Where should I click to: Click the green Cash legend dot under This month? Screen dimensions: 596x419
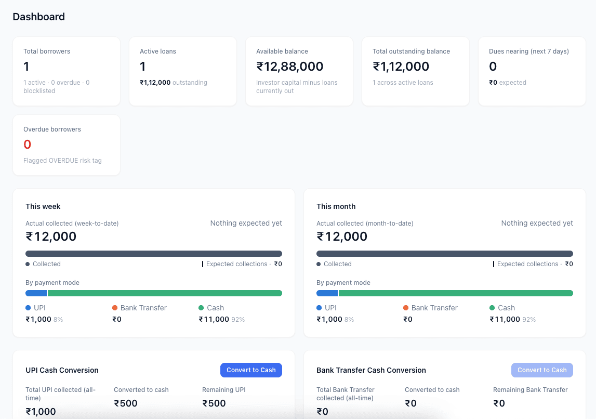click(492, 308)
